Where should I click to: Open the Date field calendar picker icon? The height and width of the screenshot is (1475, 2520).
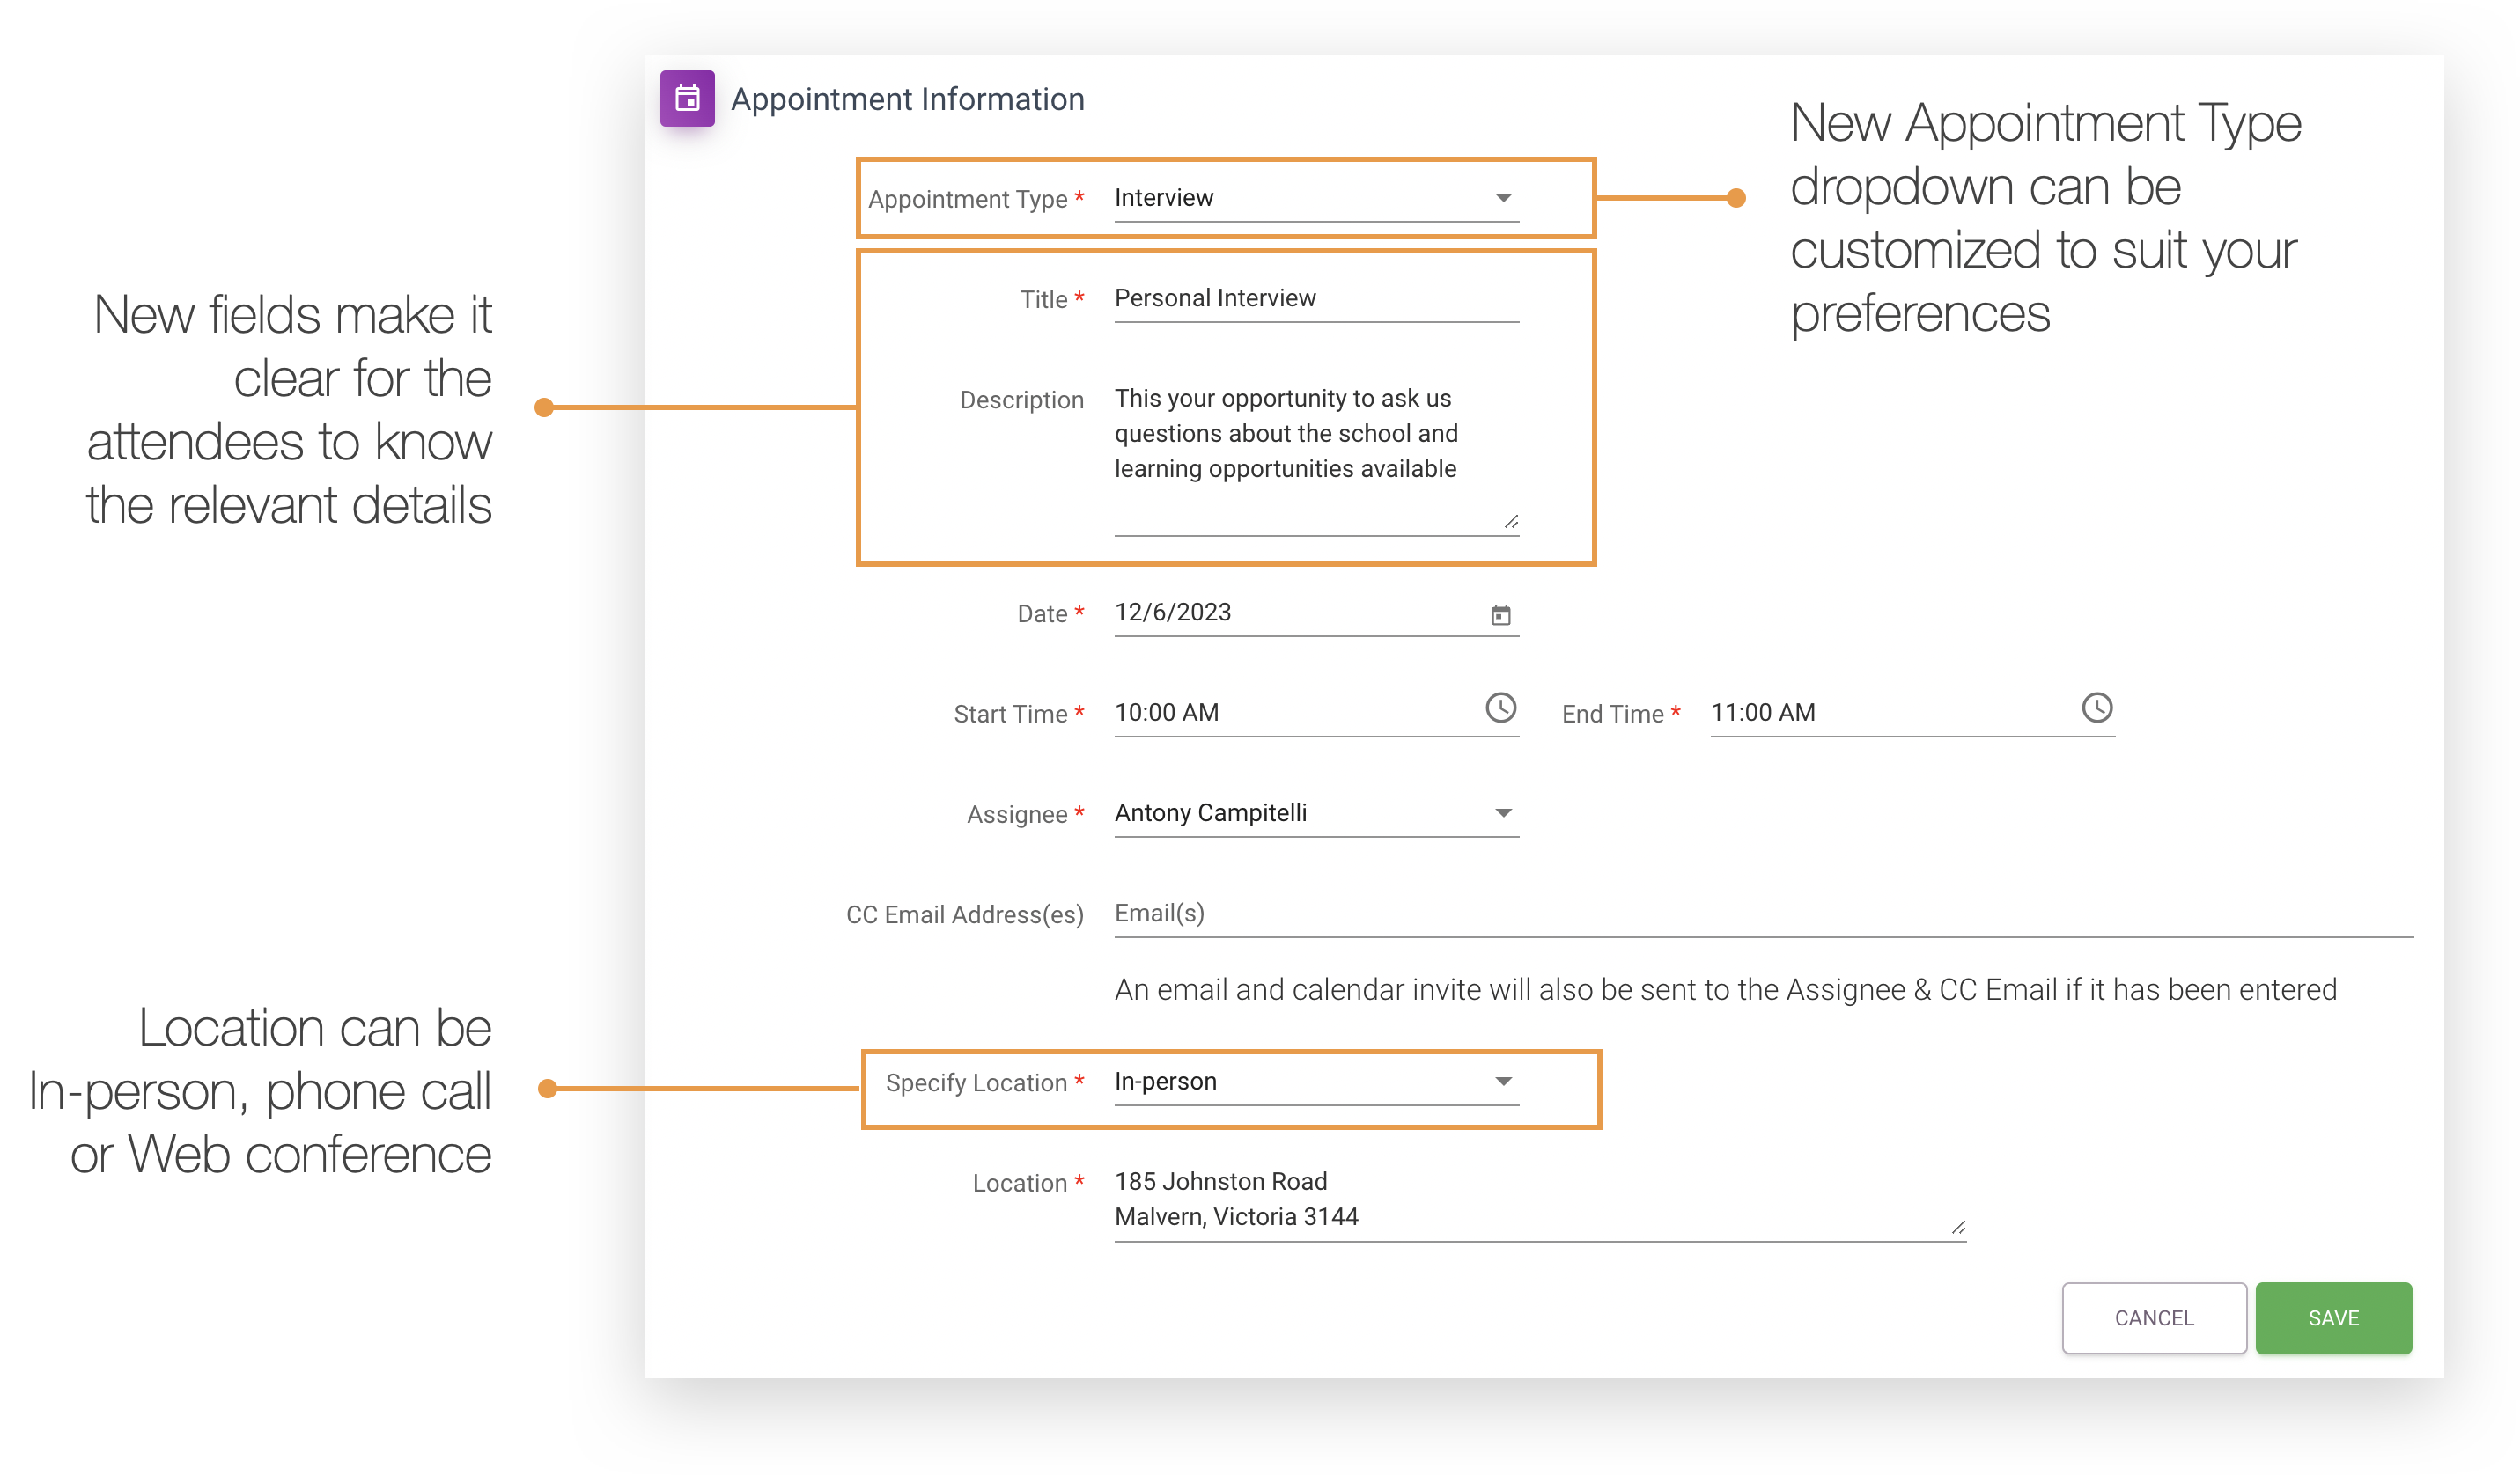[1500, 613]
